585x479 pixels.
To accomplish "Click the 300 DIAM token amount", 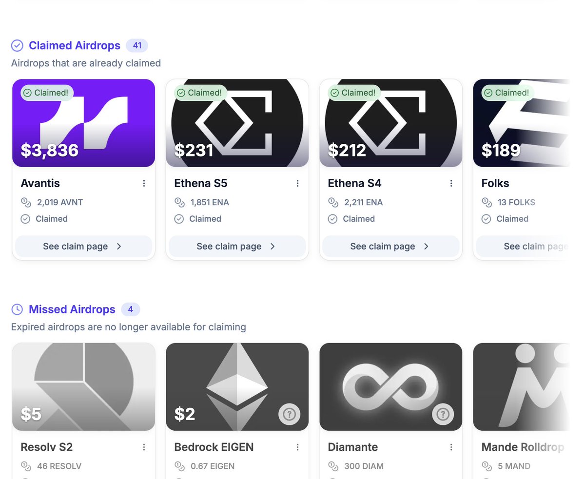I will [364, 466].
